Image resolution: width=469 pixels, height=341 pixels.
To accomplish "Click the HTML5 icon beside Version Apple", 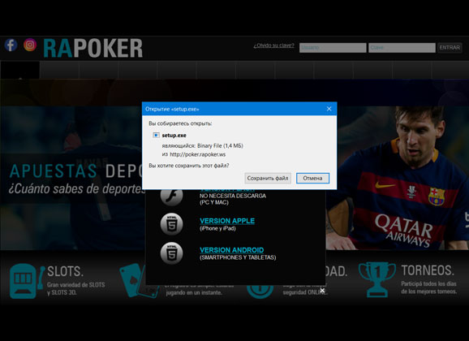I will (x=172, y=224).
